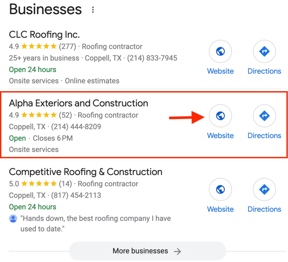Open Competitive Roofing & Construction website globe icon

[x=220, y=189]
